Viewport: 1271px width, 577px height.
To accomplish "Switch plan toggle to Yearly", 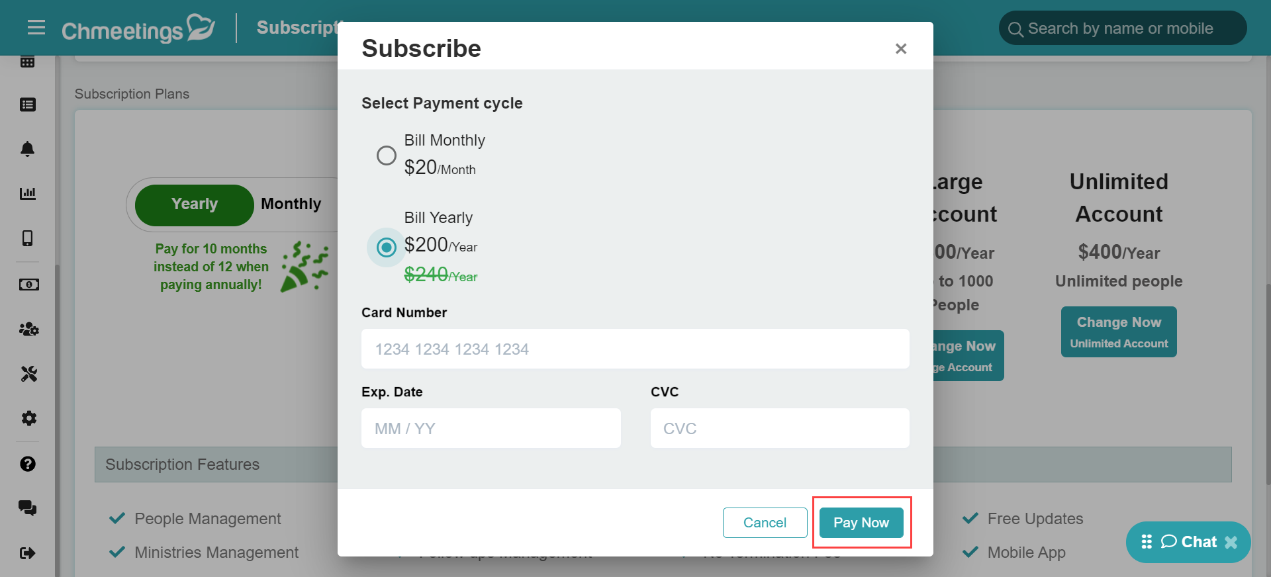I will [194, 204].
